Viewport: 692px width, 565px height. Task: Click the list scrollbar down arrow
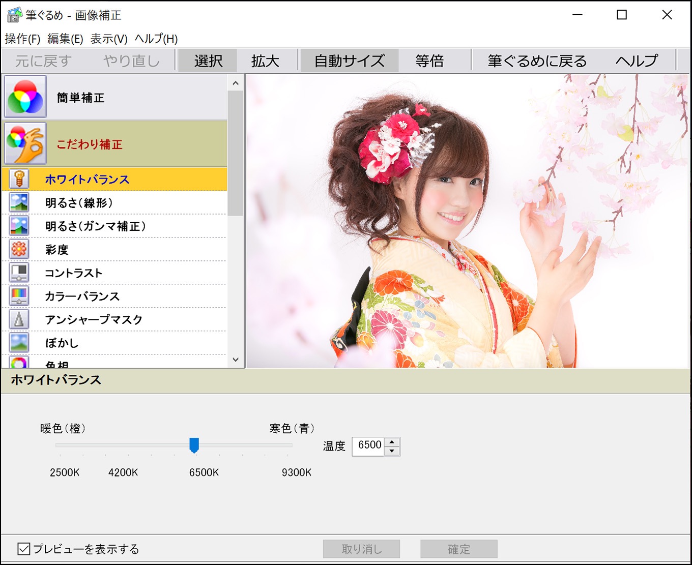click(x=235, y=360)
